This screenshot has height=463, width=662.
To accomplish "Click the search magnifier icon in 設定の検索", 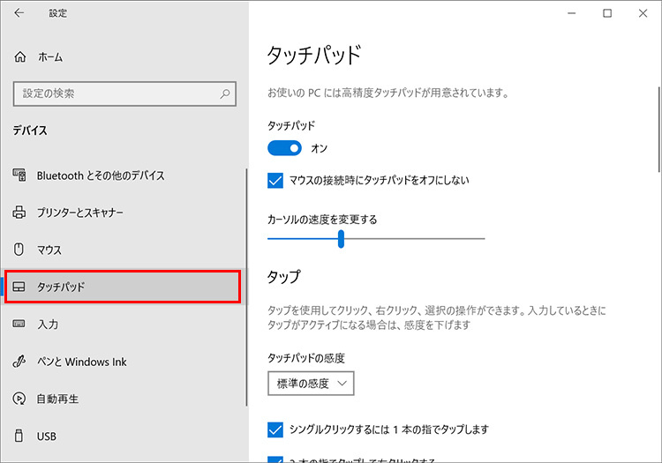I will 225,93.
